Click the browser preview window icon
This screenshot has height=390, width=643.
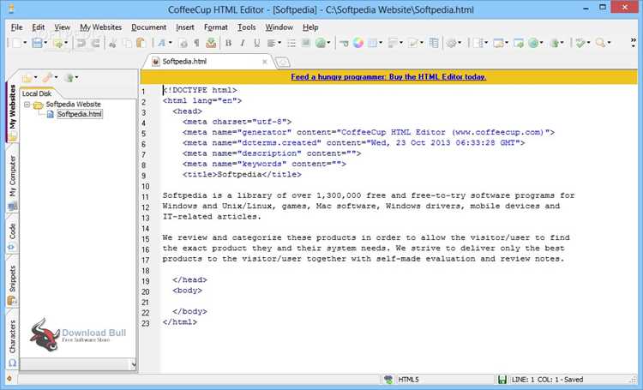click(498, 43)
